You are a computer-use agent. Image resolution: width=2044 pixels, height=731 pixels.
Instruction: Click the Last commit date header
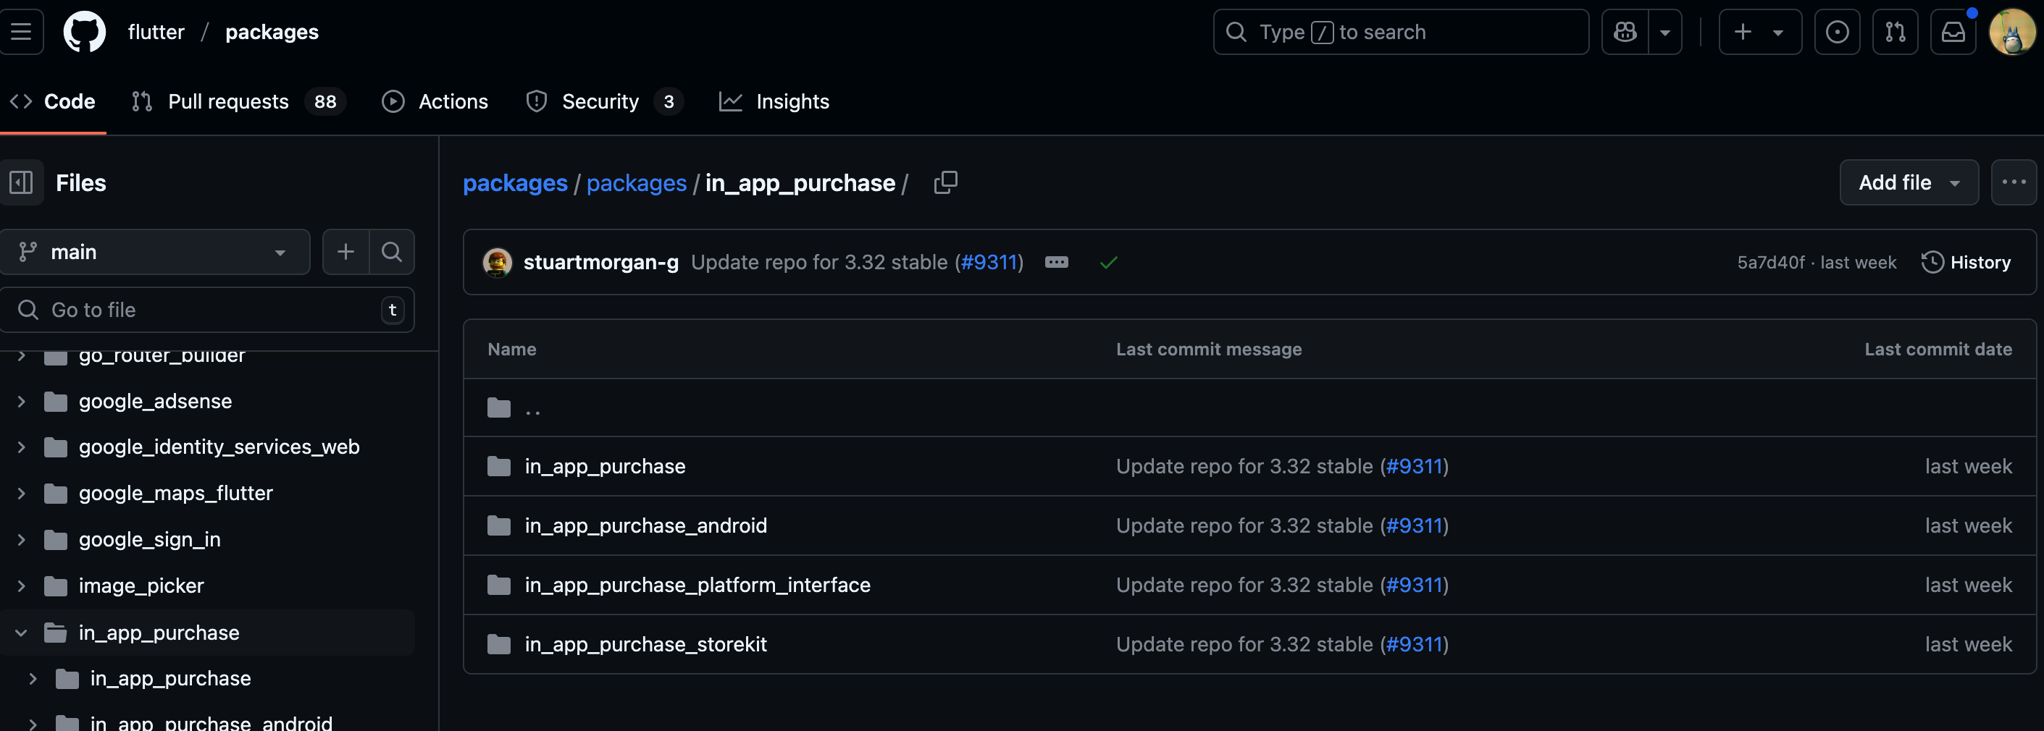click(1938, 350)
